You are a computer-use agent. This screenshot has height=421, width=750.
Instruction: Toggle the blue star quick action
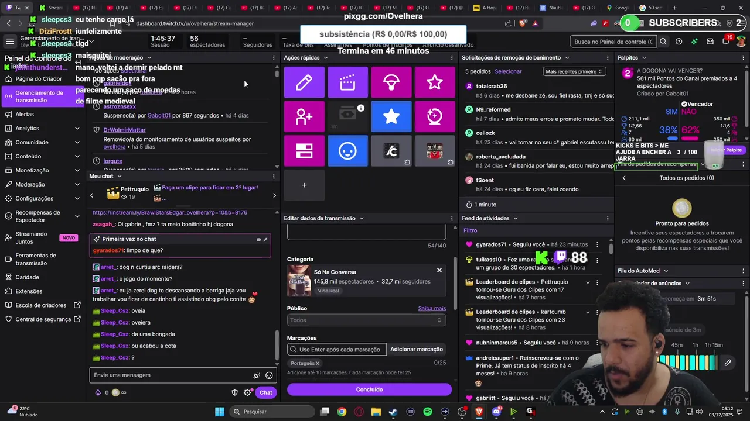tap(391, 116)
